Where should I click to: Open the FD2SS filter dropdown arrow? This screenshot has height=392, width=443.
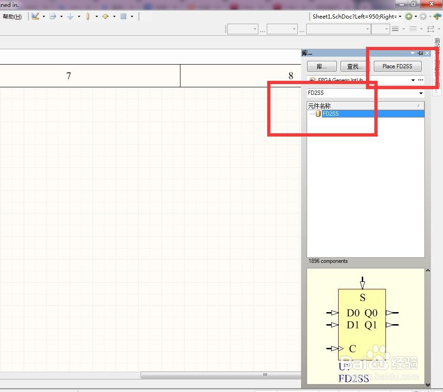pyautogui.click(x=421, y=93)
